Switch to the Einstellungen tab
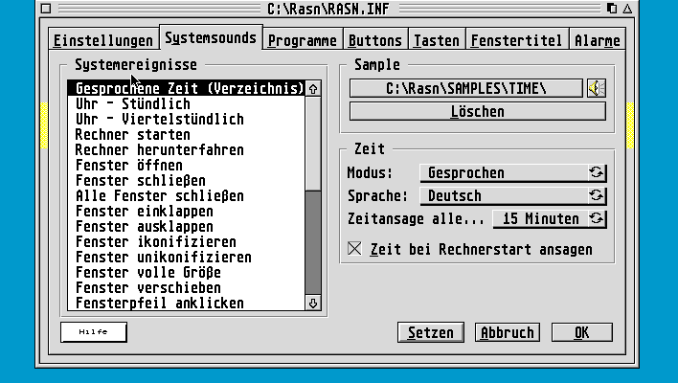 tap(102, 40)
